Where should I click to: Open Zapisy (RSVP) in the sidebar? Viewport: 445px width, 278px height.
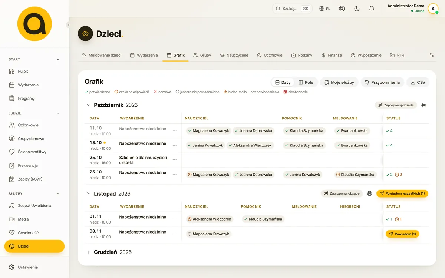click(34, 179)
